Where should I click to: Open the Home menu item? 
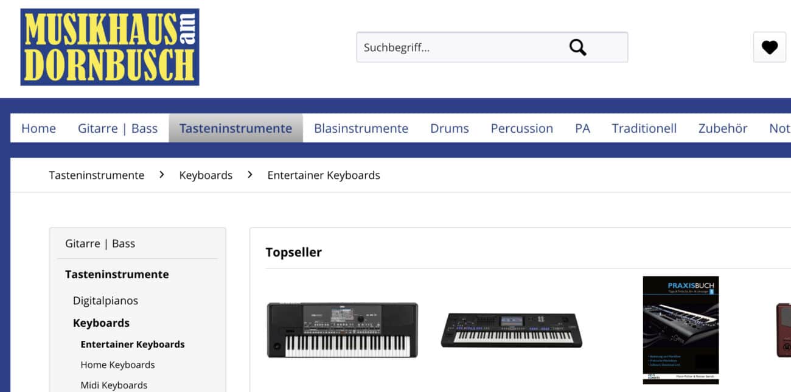pos(38,128)
